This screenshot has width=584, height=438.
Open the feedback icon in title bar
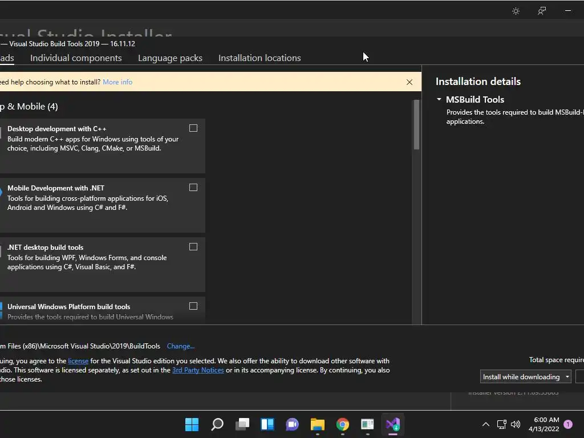coord(542,11)
